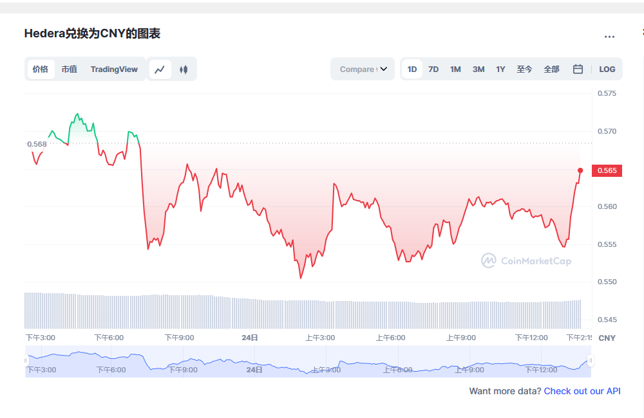Switch to the TradingView tab
The image size is (644, 418).
(114, 69)
